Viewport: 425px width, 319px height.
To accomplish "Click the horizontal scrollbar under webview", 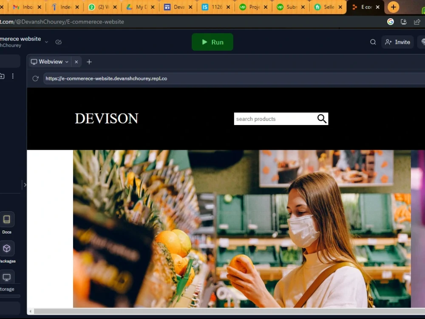I will 229,311.
